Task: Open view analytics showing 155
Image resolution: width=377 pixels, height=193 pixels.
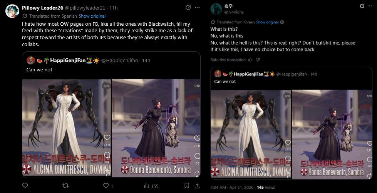Action: pyautogui.click(x=151, y=186)
